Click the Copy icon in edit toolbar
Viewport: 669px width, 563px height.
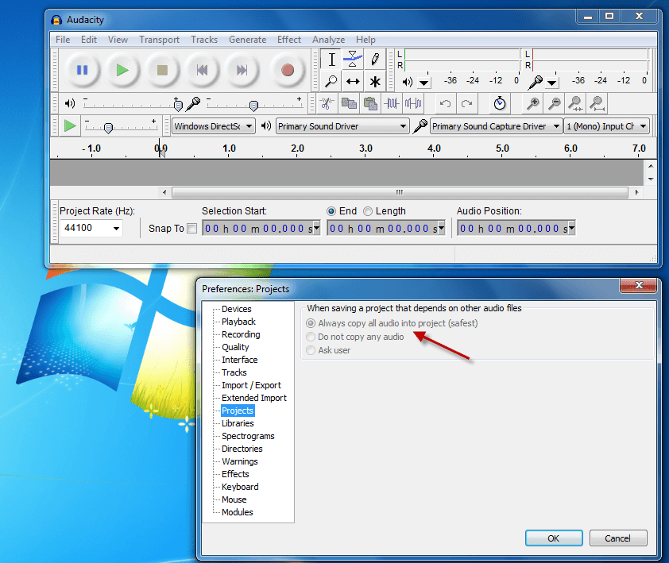349,104
